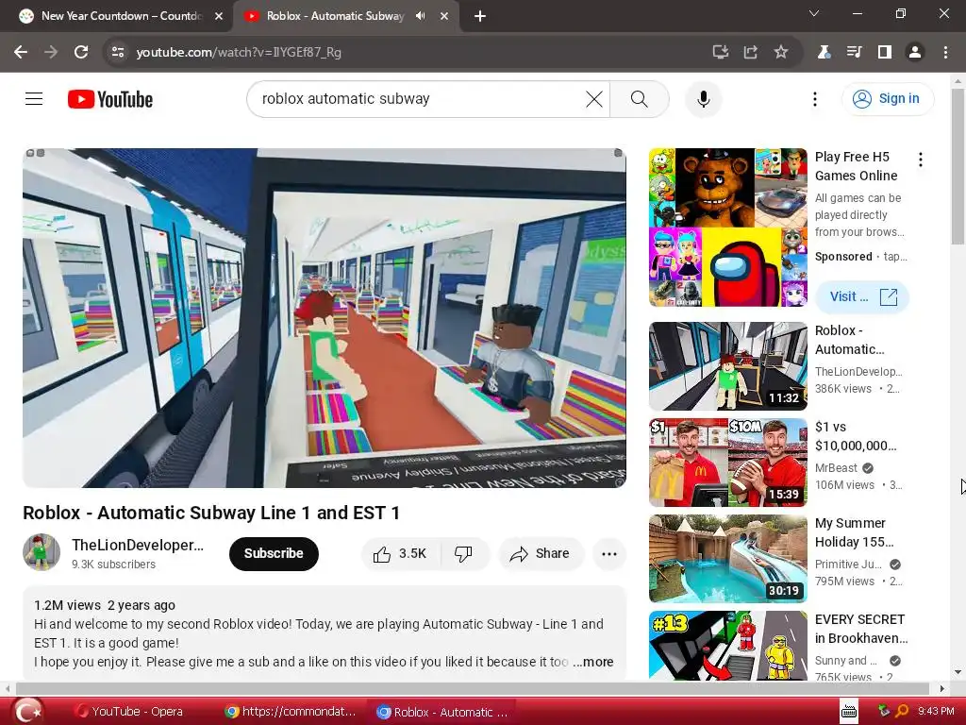Open the Chrome profile icon

pos(915,53)
